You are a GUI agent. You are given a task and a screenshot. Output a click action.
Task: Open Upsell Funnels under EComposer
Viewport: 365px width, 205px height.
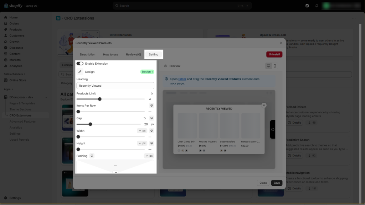pos(19,140)
